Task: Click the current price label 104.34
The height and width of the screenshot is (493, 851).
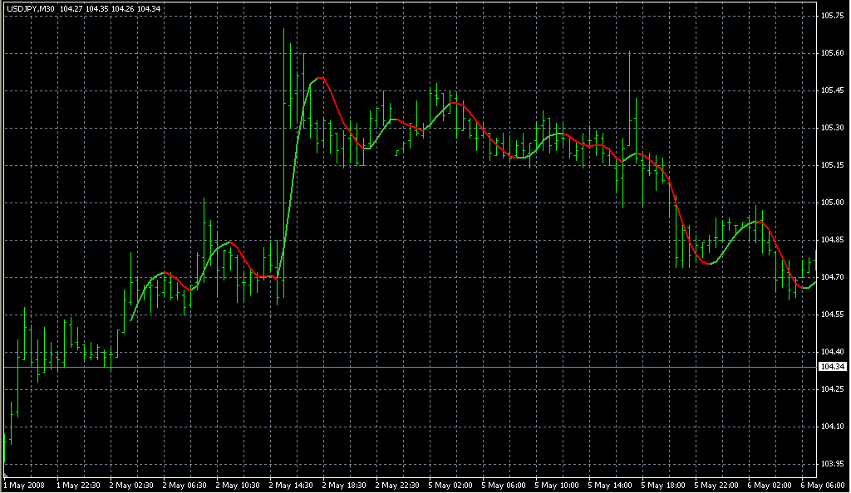Action: 832,367
